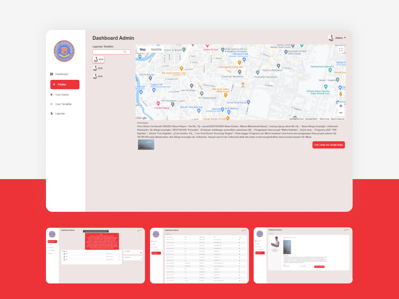The height and width of the screenshot is (299, 399).
Task: Zoom out with map minus icon
Action: click(341, 113)
